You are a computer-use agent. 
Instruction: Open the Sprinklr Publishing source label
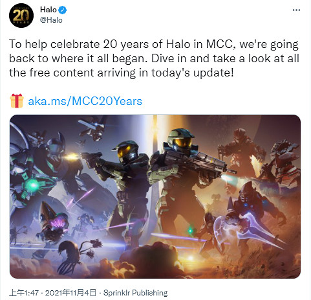point(135,293)
